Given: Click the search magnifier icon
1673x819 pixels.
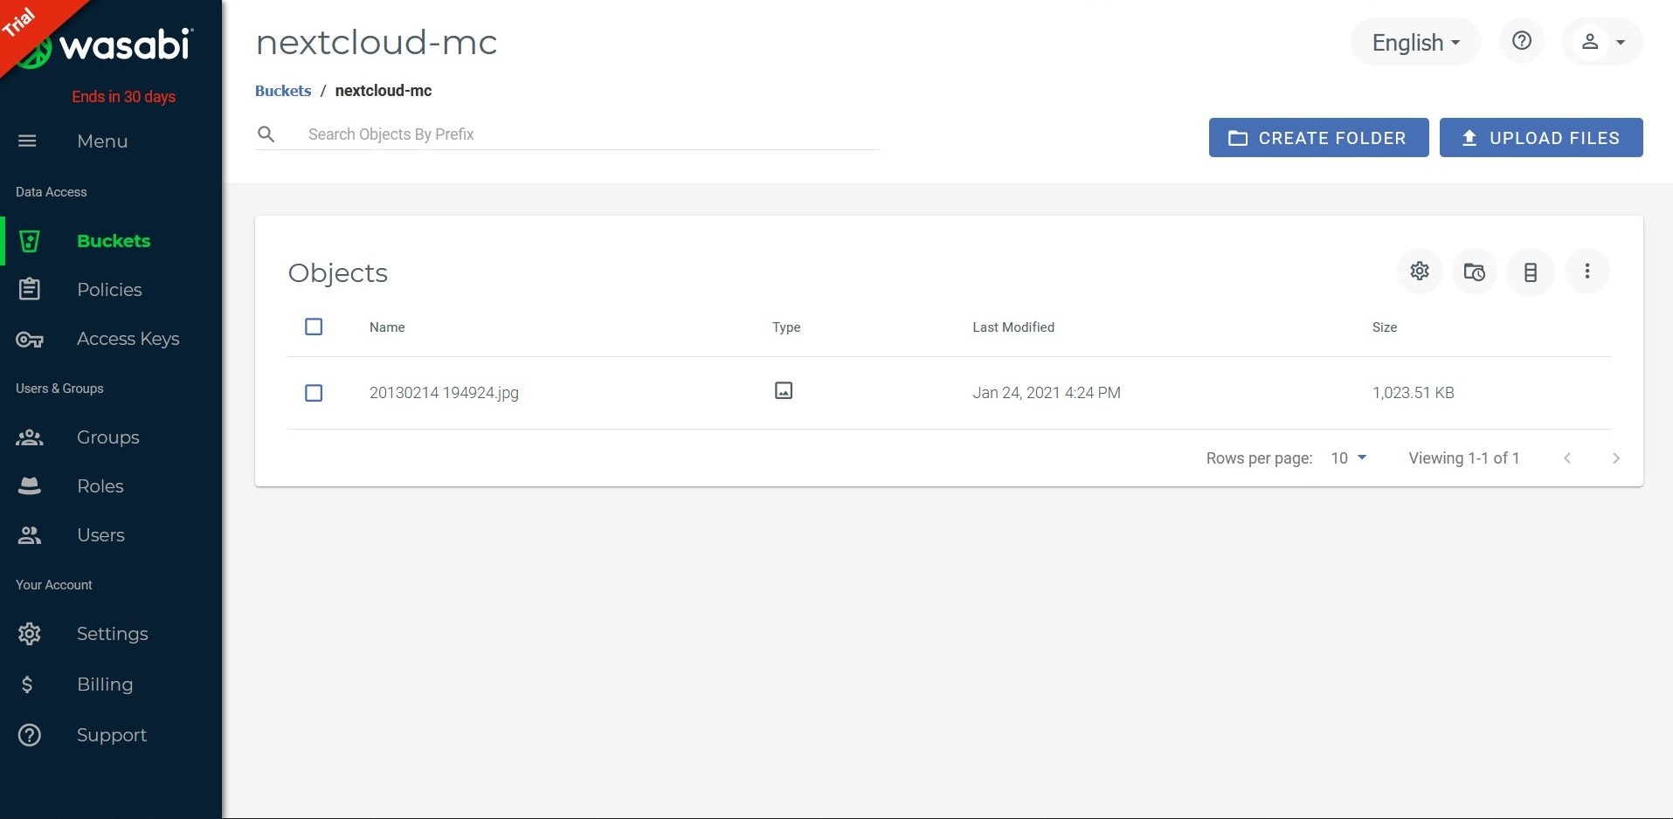Looking at the screenshot, I should 266,134.
